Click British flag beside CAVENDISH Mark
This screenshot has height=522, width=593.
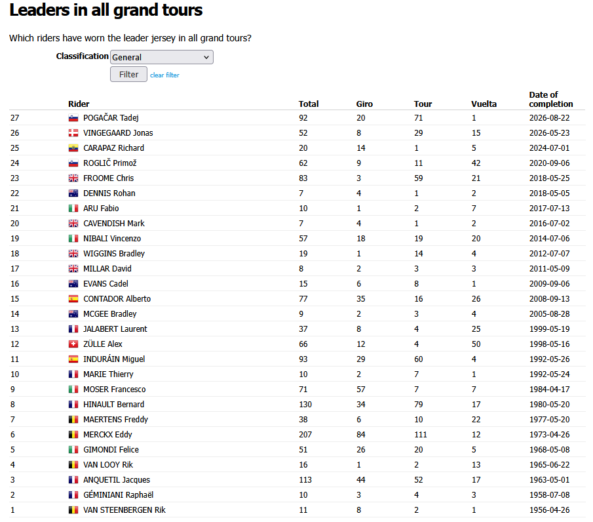(73, 224)
